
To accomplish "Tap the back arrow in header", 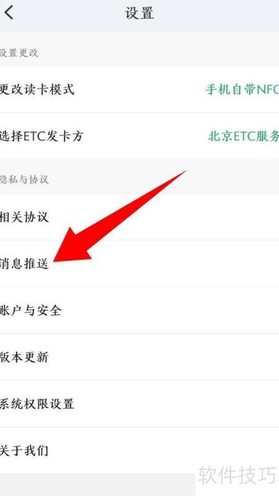I will (x=9, y=12).
